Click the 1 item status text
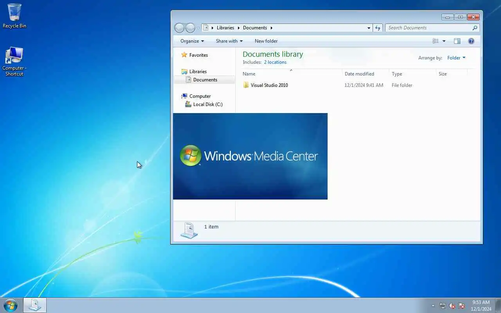Viewport: 501px width, 313px height. coord(211,227)
